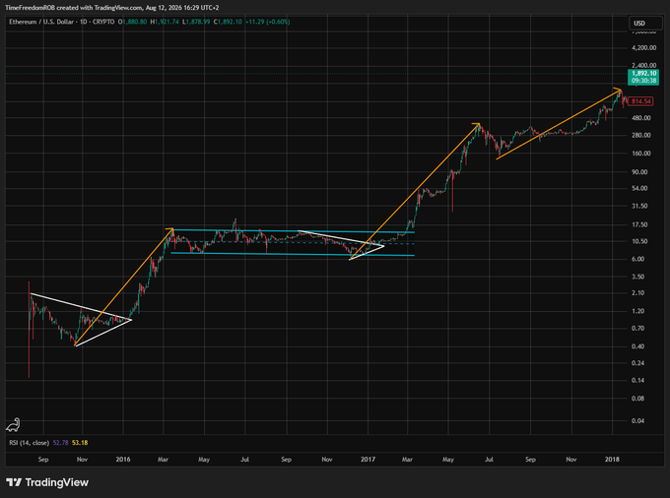
Task: Click the 2,400.00 price axis label
Action: pyautogui.click(x=644, y=65)
